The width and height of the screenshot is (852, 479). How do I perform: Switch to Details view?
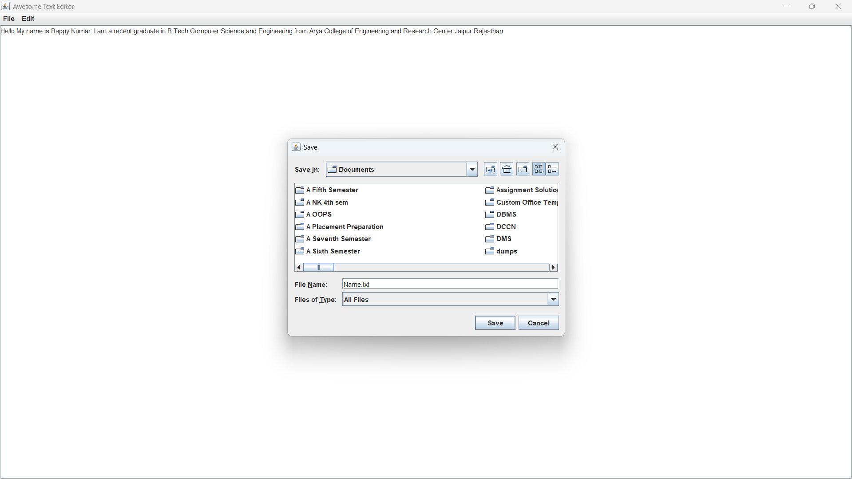[x=553, y=169]
